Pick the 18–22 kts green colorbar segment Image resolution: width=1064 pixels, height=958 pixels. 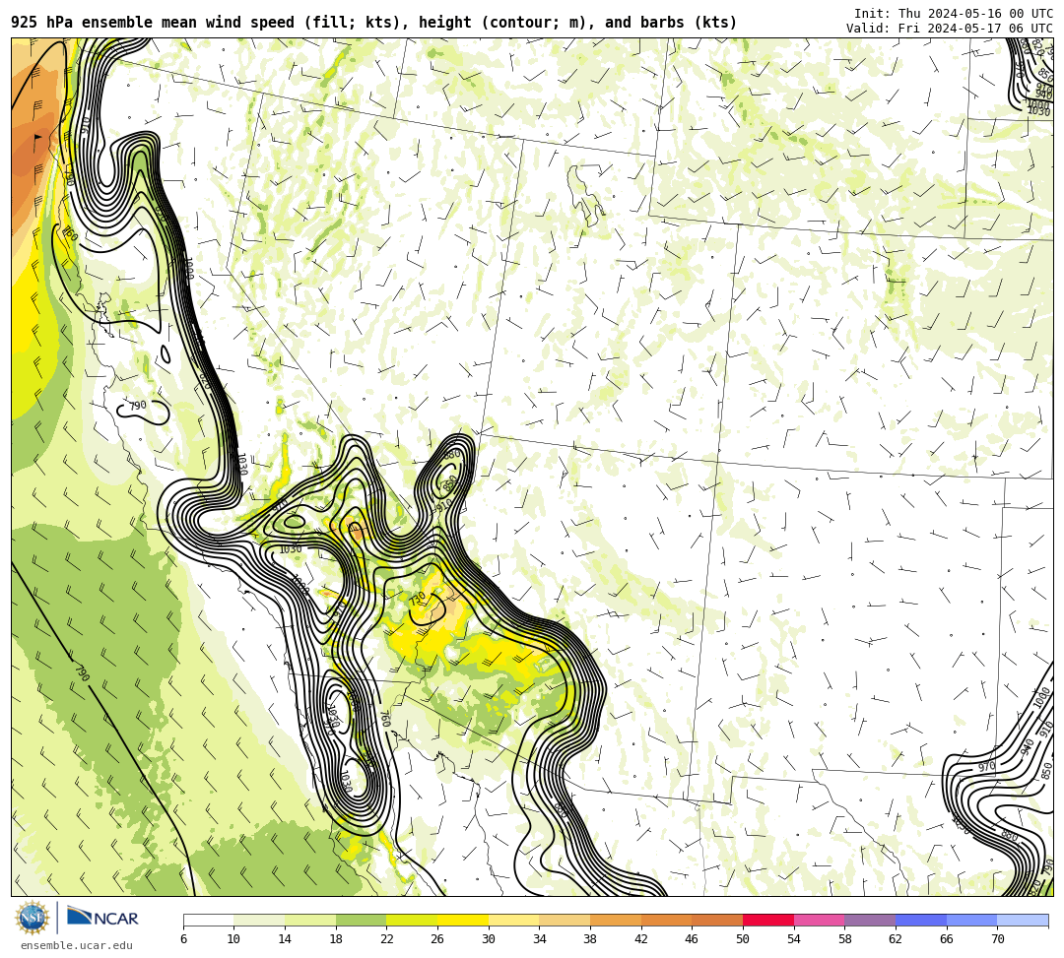coord(361,920)
